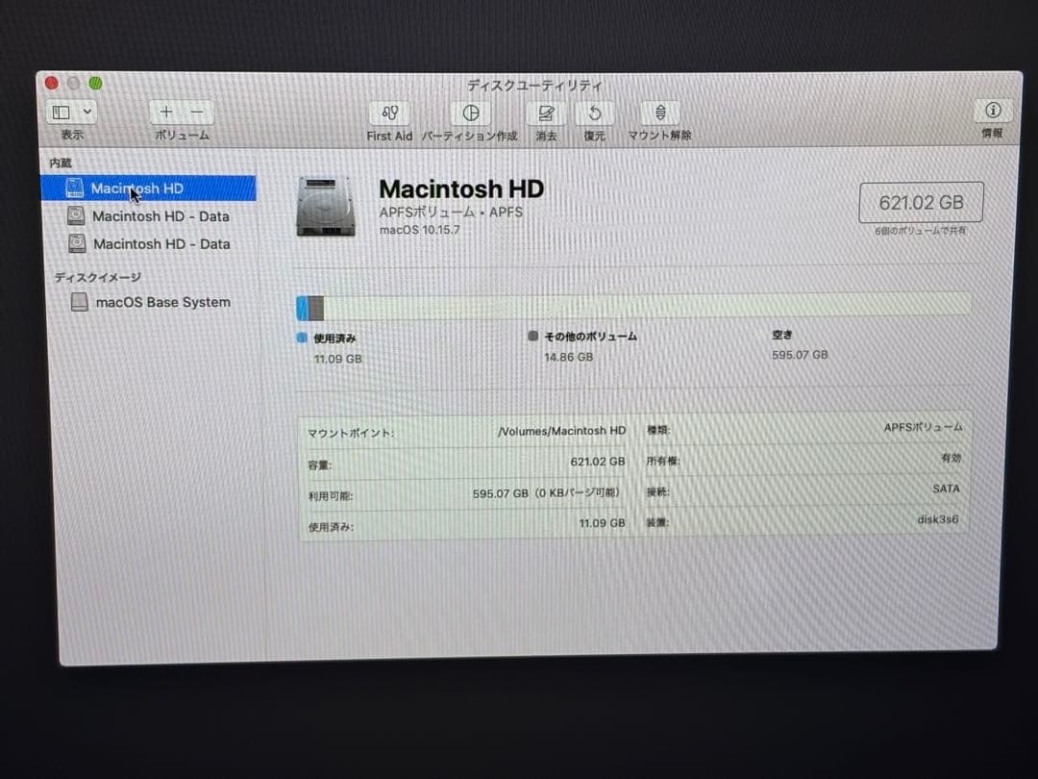The width and height of the screenshot is (1038, 779).
Task: Click the 内蔵 sidebar section header
Action: click(61, 163)
